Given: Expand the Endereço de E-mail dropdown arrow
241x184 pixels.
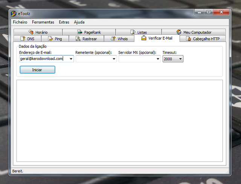Looking at the screenshot, I should [71, 59].
